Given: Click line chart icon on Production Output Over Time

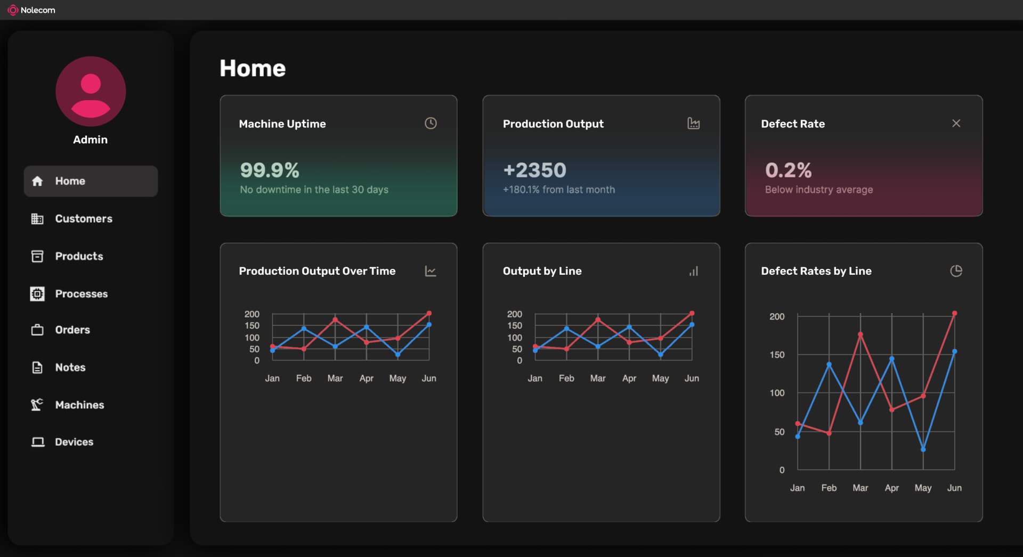Looking at the screenshot, I should (x=431, y=271).
